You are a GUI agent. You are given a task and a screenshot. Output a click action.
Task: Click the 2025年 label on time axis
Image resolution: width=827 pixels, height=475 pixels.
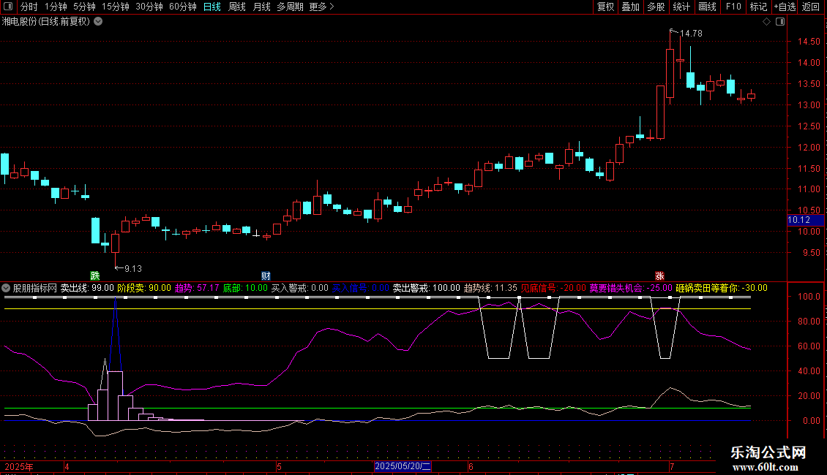19,467
